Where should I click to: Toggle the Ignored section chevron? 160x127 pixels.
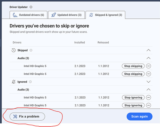[149, 82]
